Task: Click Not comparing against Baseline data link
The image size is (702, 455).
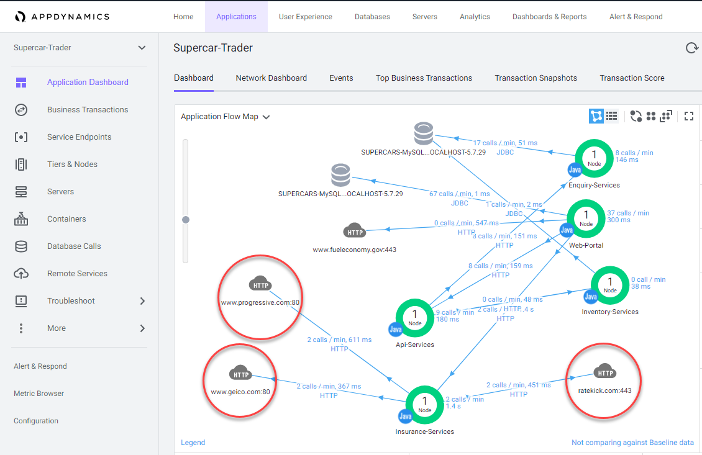Action: (x=632, y=443)
